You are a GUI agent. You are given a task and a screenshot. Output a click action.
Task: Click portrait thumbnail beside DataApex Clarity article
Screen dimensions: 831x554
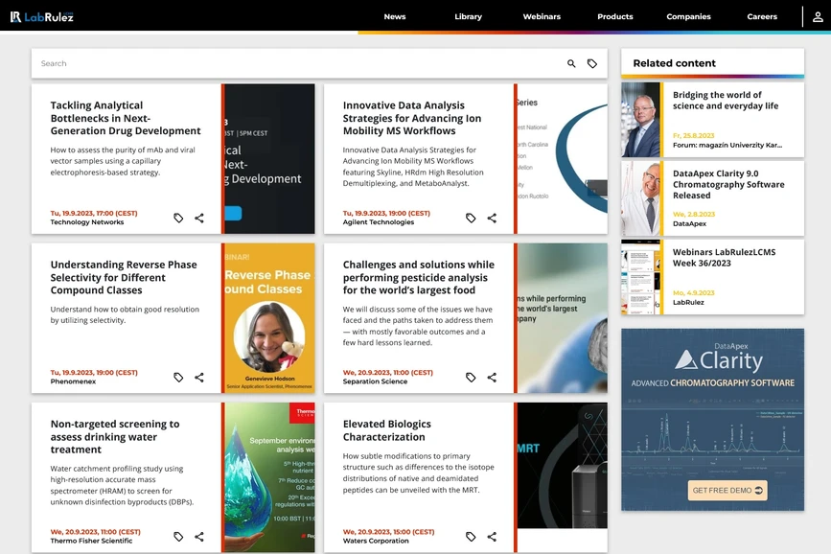tap(640, 198)
